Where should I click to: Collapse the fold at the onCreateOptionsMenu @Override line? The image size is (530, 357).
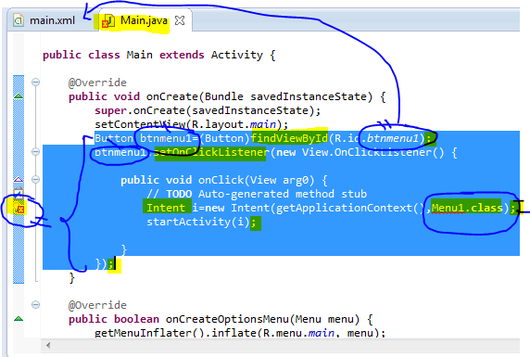35,304
